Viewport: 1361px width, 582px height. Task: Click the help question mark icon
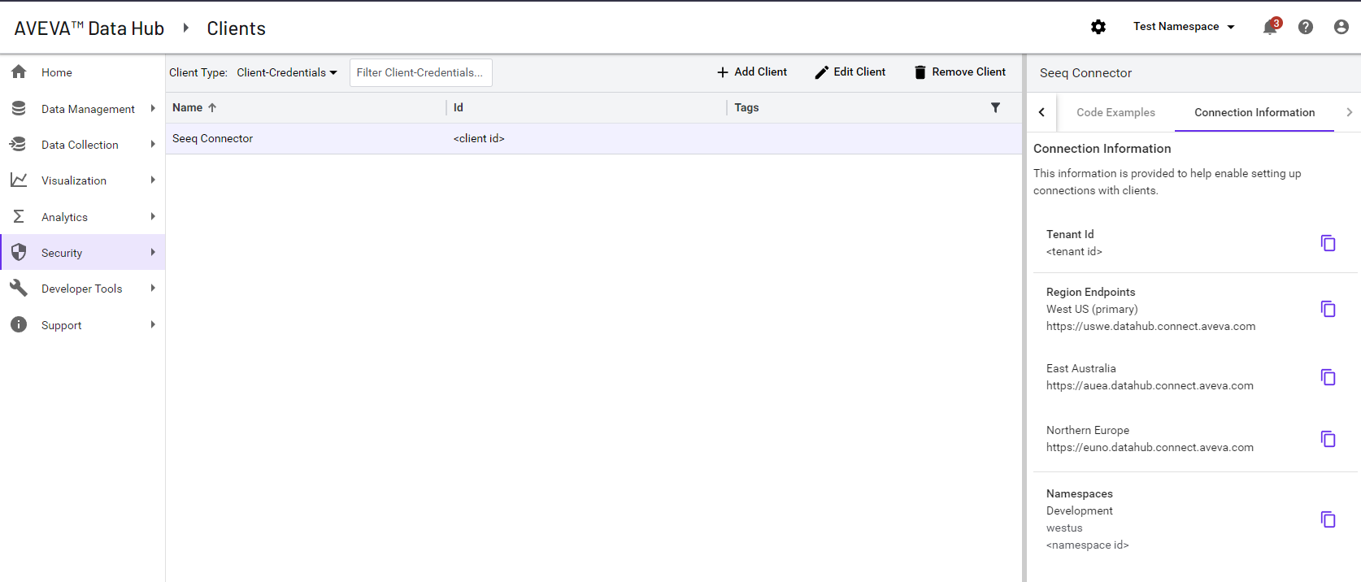coord(1306,27)
